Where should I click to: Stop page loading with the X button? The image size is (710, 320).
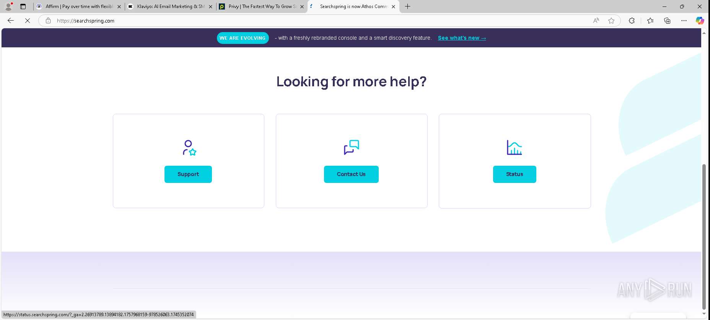(x=28, y=21)
